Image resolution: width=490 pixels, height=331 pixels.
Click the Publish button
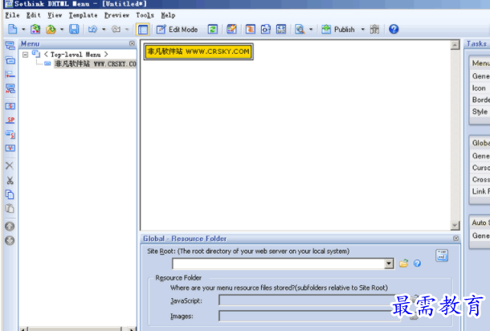click(x=338, y=30)
